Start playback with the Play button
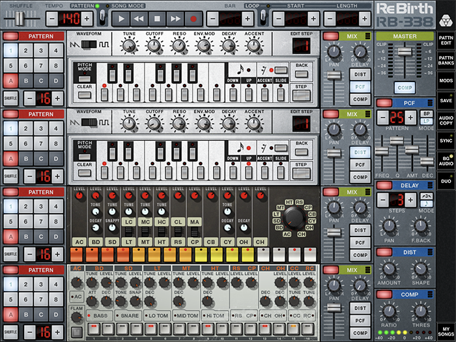 [121, 19]
